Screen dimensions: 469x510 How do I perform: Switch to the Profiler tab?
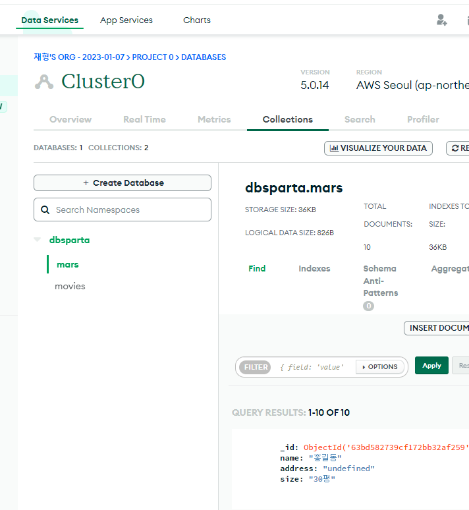[423, 119]
